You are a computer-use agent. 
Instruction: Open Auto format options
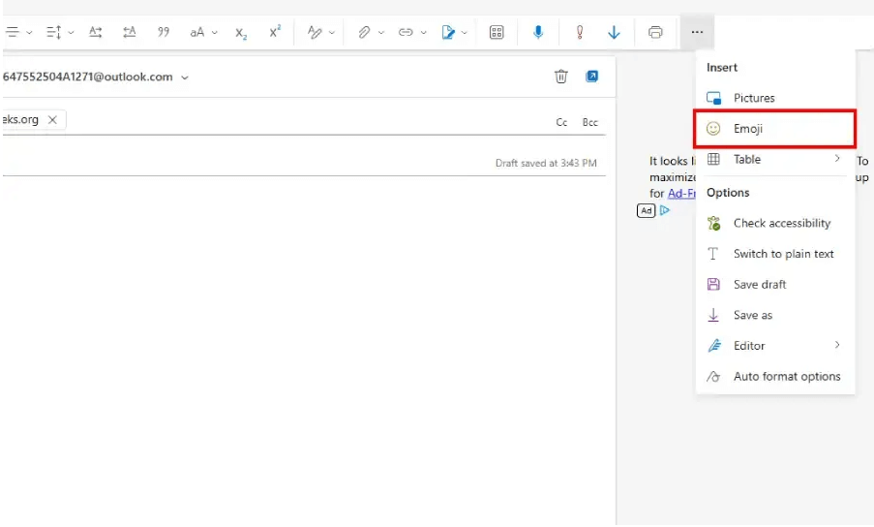[774, 377]
